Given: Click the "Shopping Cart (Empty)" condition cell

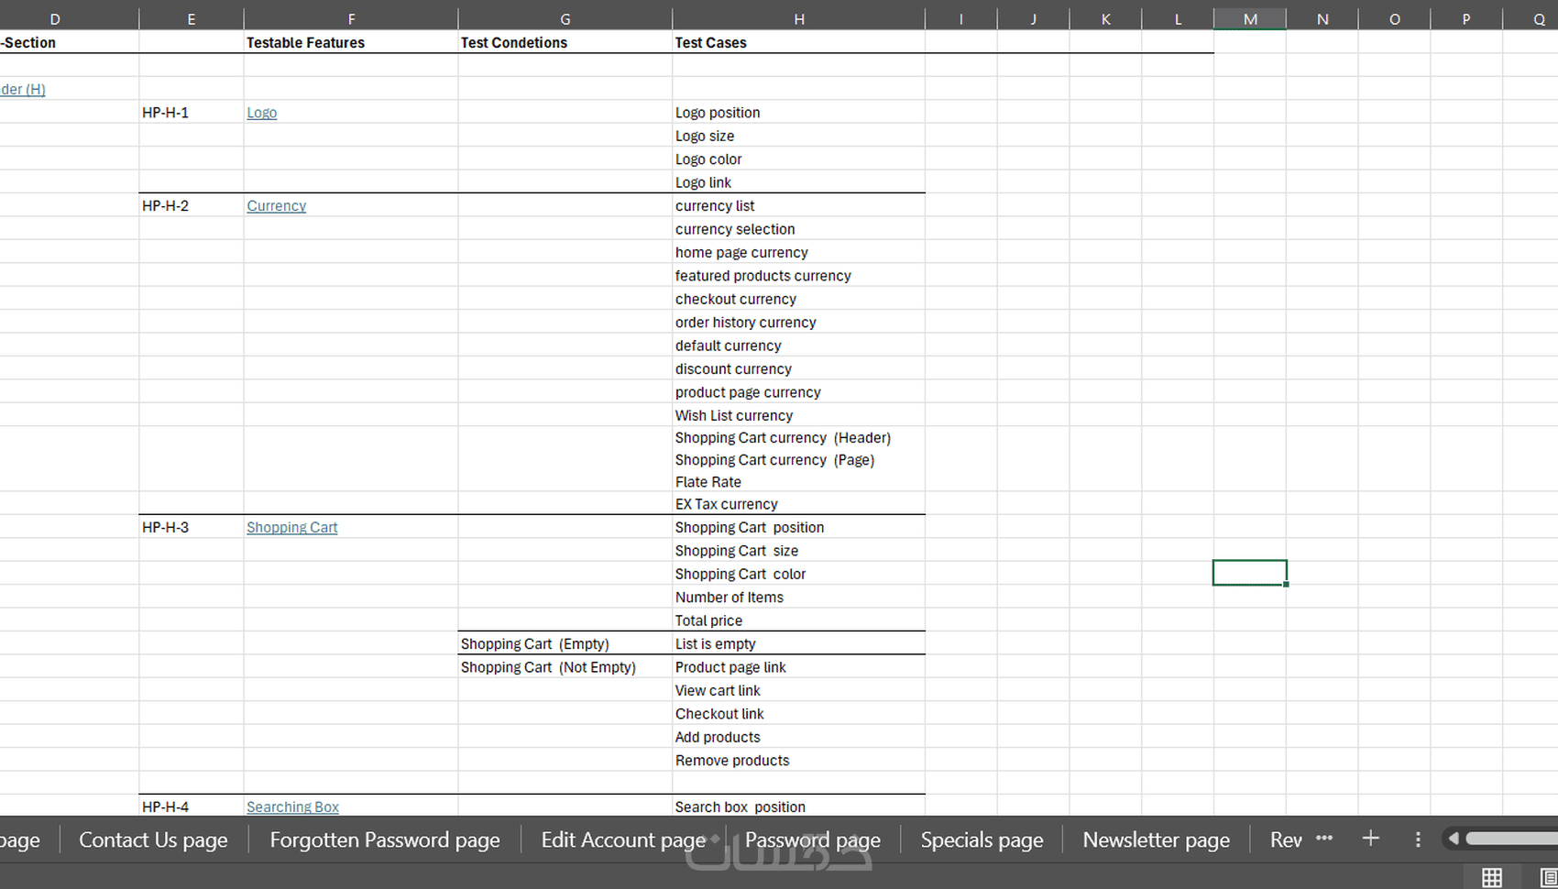Looking at the screenshot, I should coord(565,644).
